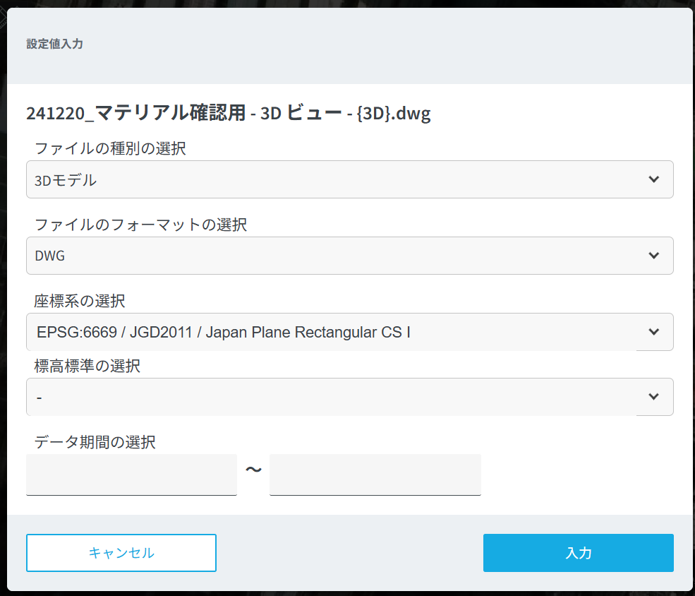Focus the end date field after the tilde
Viewport: 695px width, 596px height.
point(375,475)
